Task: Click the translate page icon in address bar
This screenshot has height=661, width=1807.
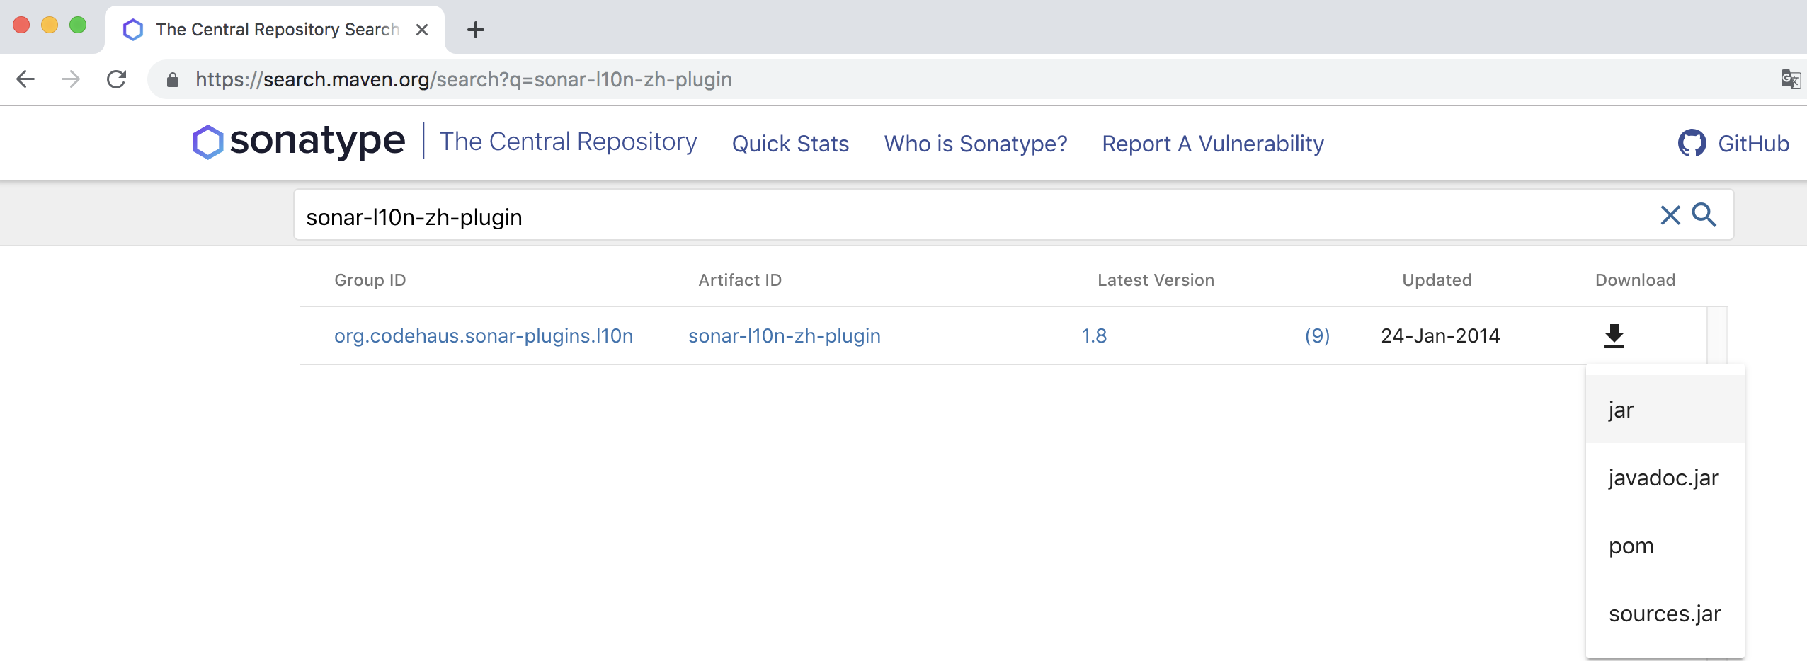Action: pos(1790,79)
